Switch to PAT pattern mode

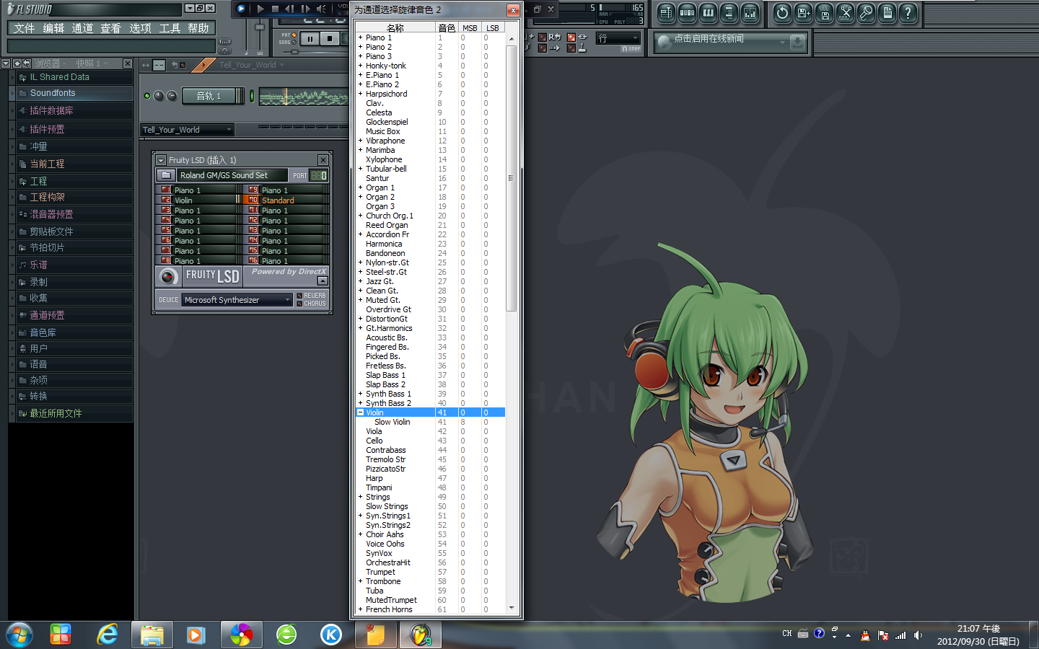294,35
